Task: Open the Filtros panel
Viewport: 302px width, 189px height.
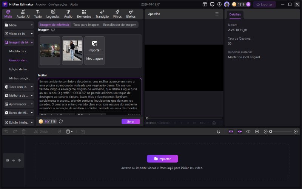Action: coord(117,14)
